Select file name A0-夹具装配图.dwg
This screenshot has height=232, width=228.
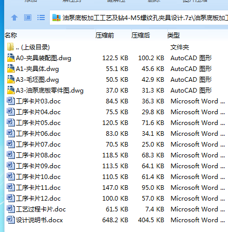pyautogui.click(x=44, y=58)
